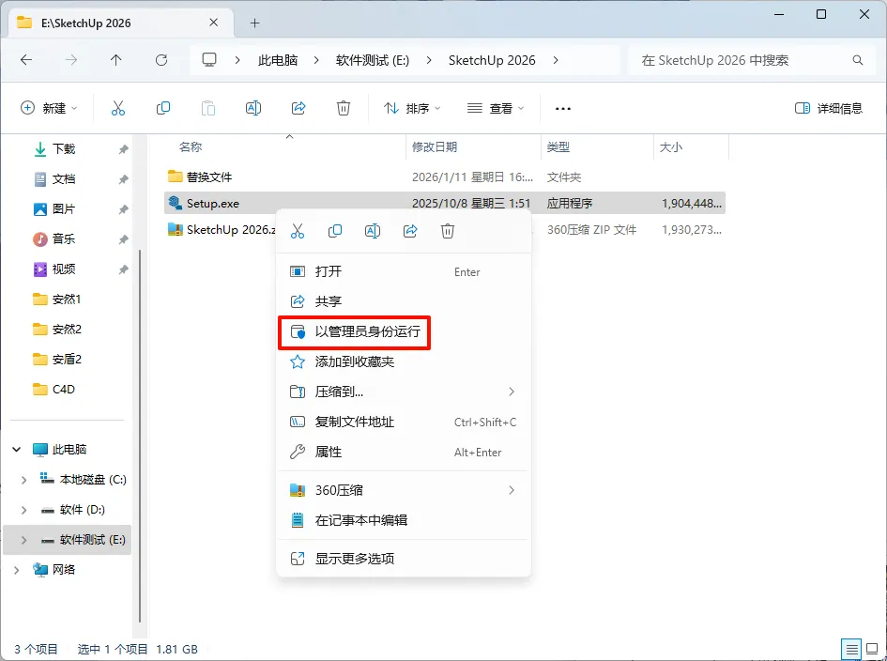Expand 本地磁盘 (C:) in the tree

pos(23,480)
